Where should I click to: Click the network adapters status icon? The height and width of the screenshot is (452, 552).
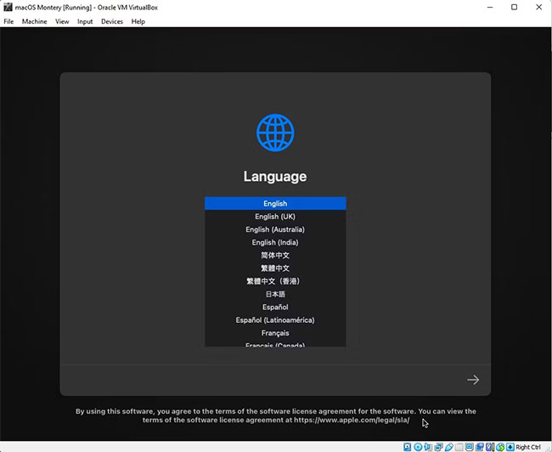(439, 447)
